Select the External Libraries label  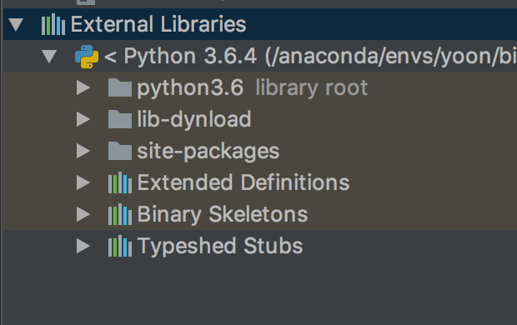tap(158, 24)
